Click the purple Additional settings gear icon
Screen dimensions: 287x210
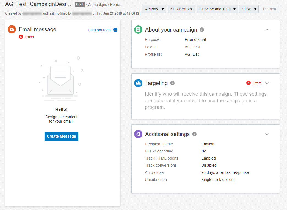[138, 134]
